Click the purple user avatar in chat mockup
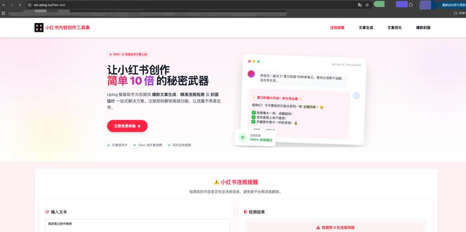The image size is (466, 232). coord(251,74)
